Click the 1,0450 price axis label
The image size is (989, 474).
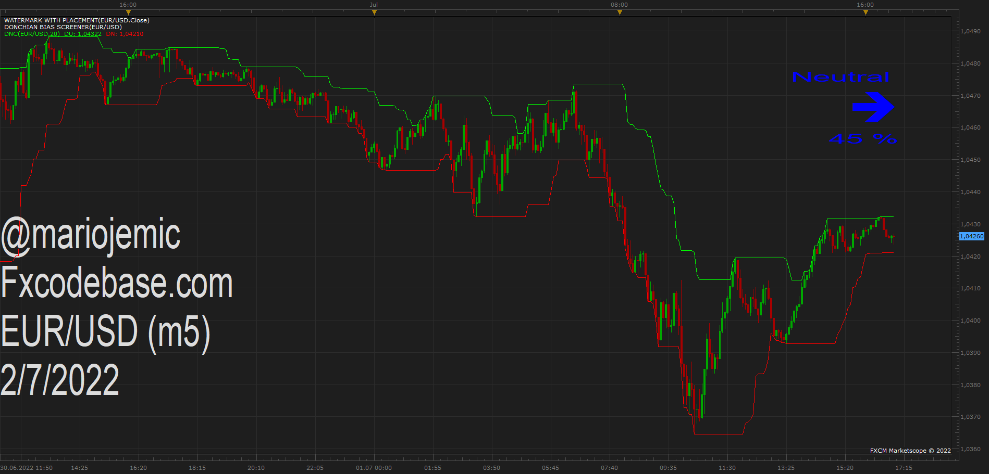(x=970, y=160)
